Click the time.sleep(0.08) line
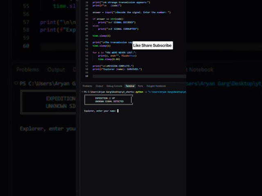Viewport: 262px width, 196px height. click(x=109, y=59)
